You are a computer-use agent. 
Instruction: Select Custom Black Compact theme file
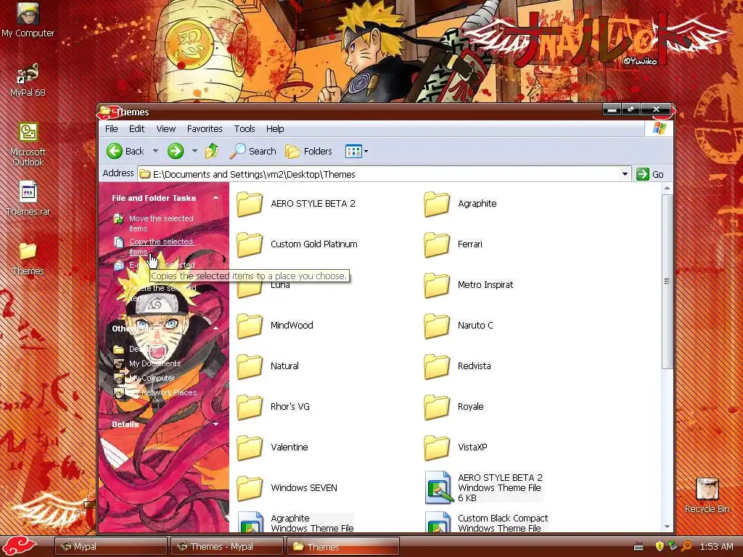(x=487, y=522)
